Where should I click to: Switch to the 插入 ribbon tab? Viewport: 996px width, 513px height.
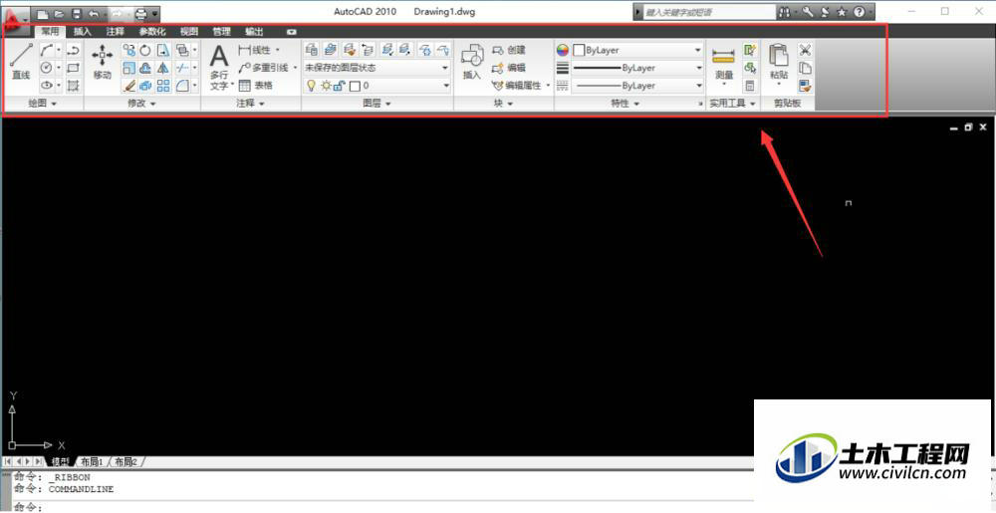[x=83, y=31]
